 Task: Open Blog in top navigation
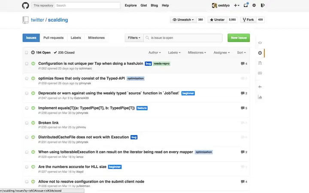tap(154, 6)
